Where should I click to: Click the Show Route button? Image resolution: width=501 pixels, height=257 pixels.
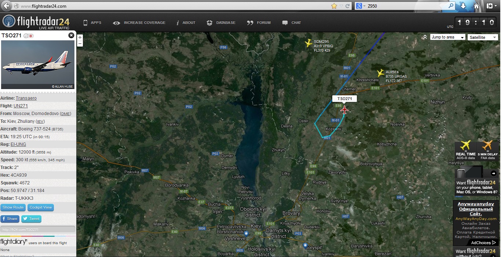[13, 208]
